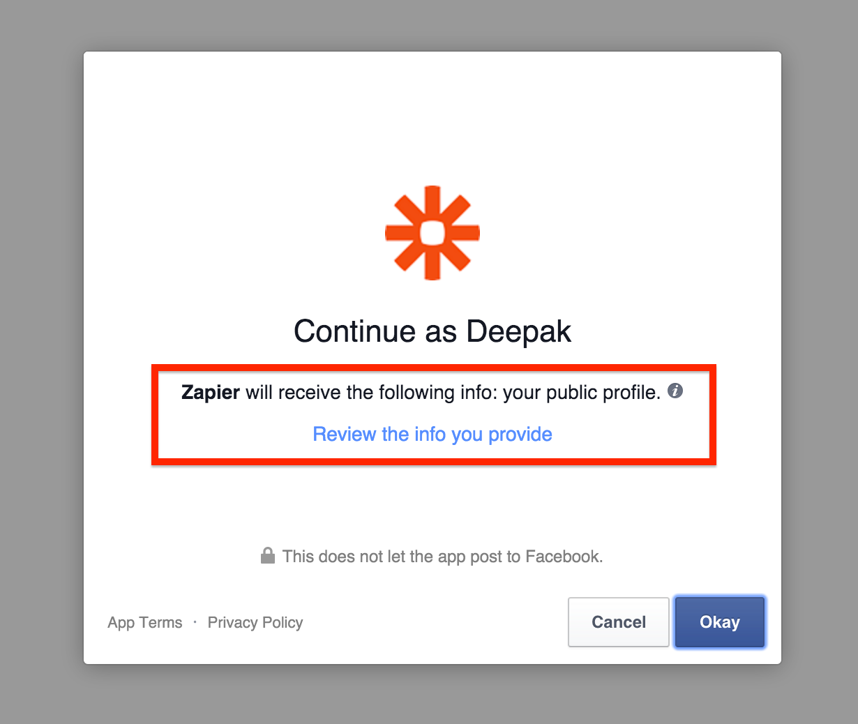This screenshot has width=858, height=724.
Task: Click the word Continue in the heading
Action: click(355, 331)
